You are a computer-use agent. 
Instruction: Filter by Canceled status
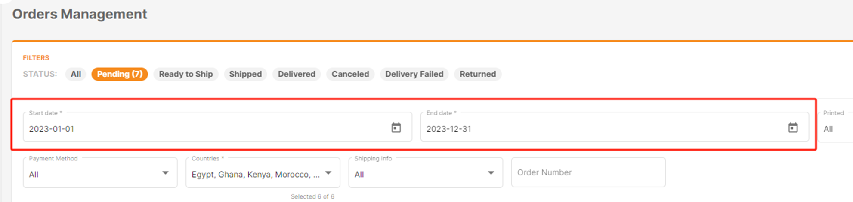[350, 74]
